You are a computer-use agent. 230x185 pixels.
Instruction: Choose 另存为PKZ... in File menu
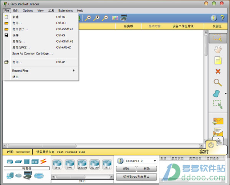coord(41,48)
